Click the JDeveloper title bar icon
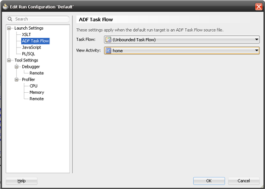This screenshot has height=189, width=265. (6, 7)
